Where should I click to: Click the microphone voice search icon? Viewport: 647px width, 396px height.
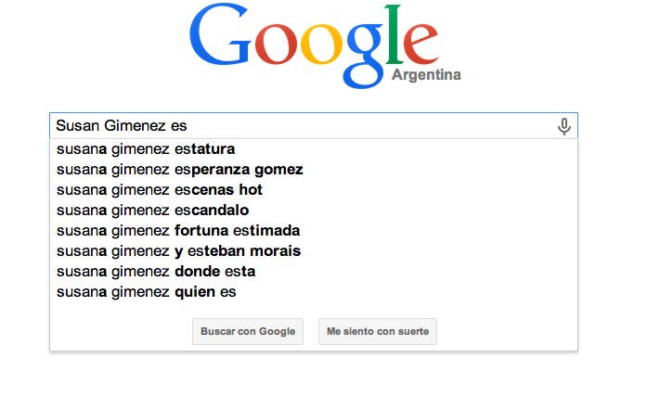tap(564, 126)
